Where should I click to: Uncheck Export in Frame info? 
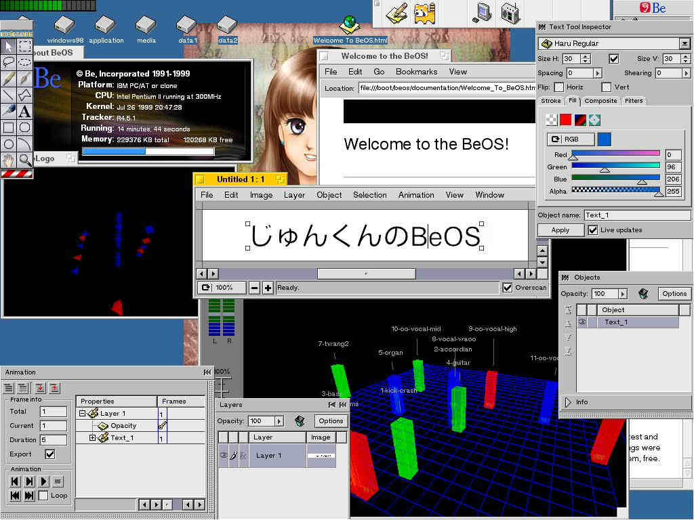(x=50, y=454)
